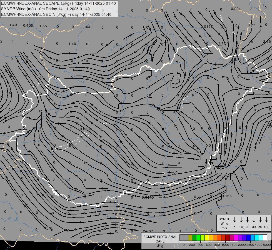Screen dimensions: 272x250
Task: Click the 1.49 value on the map
Action: pyautogui.click(x=72, y=44)
